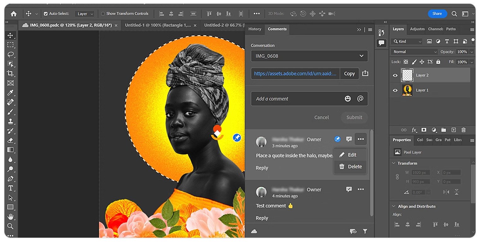The width and height of the screenshot is (480, 243).
Task: Collapse the Align and Distribute section
Action: click(x=394, y=206)
